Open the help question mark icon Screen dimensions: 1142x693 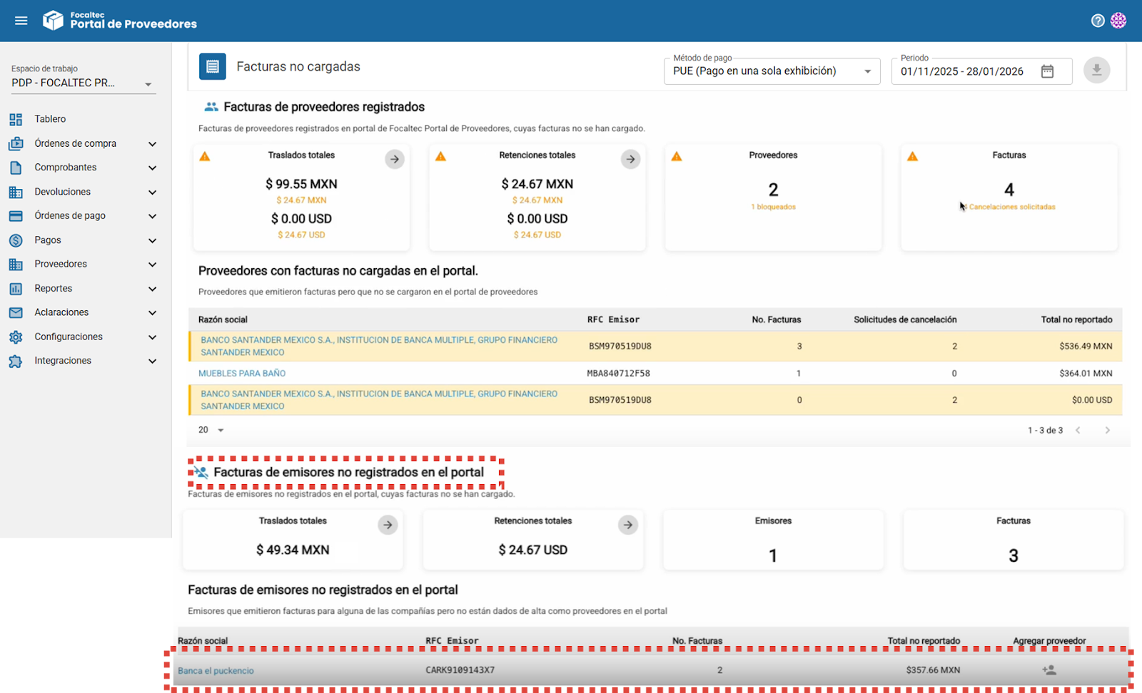click(1098, 21)
